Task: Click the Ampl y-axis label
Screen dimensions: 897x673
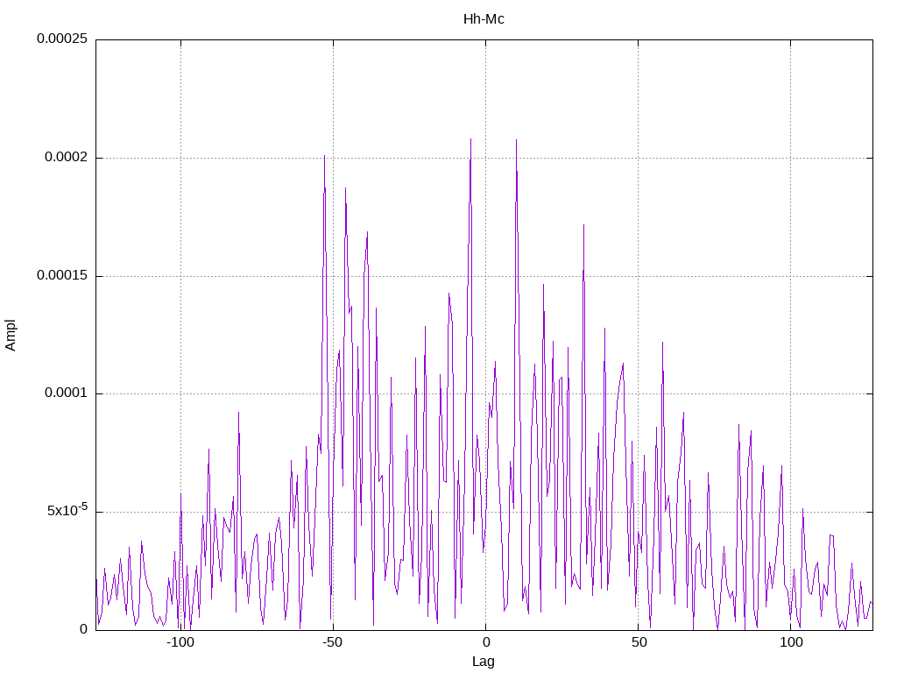Action: coord(11,336)
